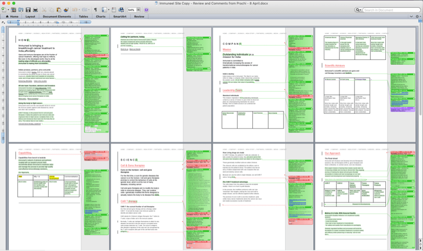Open the New document dropdown arrow
Viewport: 423px width, 251px height.
(8, 10)
